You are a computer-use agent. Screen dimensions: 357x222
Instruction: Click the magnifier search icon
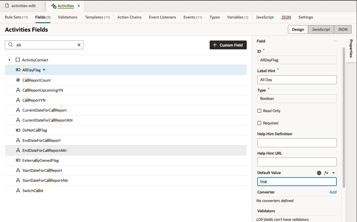[x=11, y=45]
